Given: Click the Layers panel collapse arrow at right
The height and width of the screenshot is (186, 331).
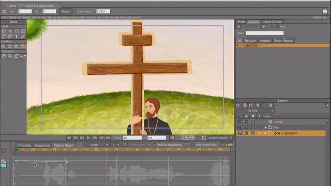Looking at the screenshot, I should point(327,105).
